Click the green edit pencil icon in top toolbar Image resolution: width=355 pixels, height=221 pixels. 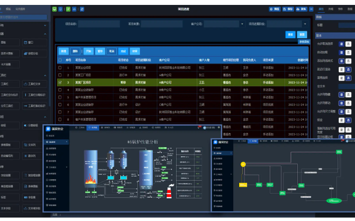click(x=68, y=9)
